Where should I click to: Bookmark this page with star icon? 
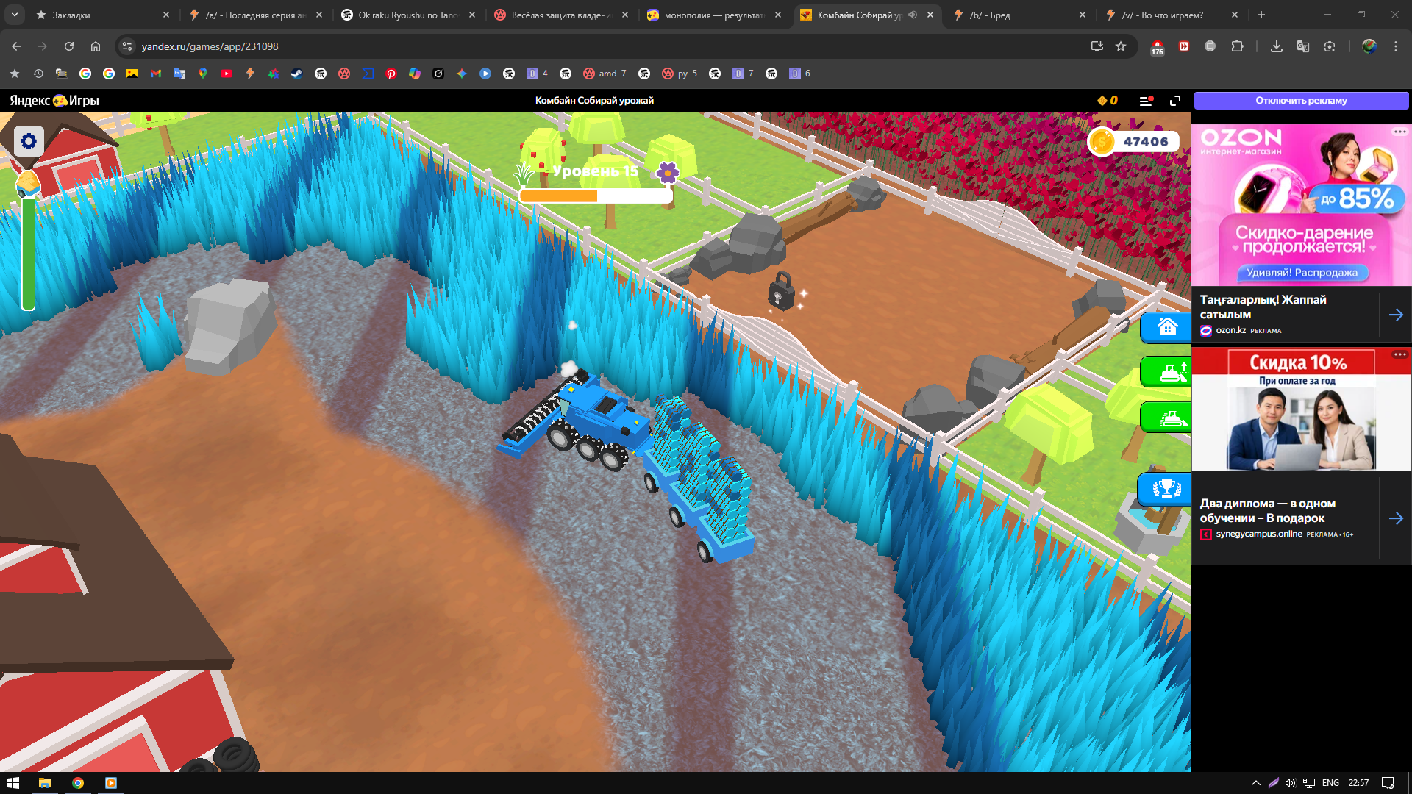1121,46
